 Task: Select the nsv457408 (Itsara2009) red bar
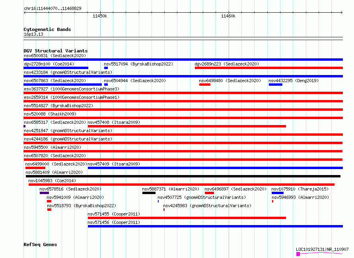(187, 126)
